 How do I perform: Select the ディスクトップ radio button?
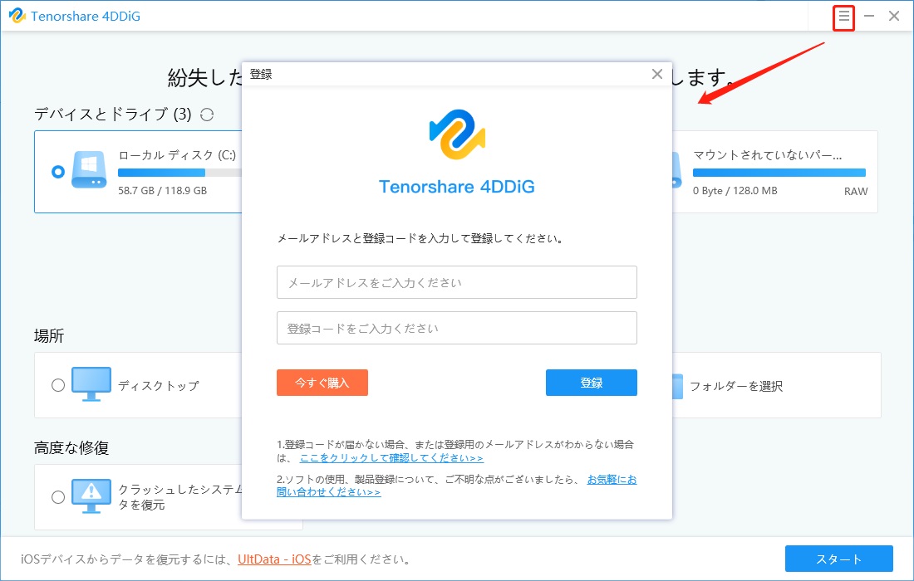click(x=57, y=385)
